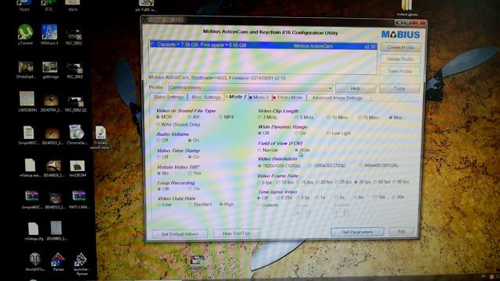Set clip length to 15 Mins
The image size is (500, 281).
pos(368,117)
